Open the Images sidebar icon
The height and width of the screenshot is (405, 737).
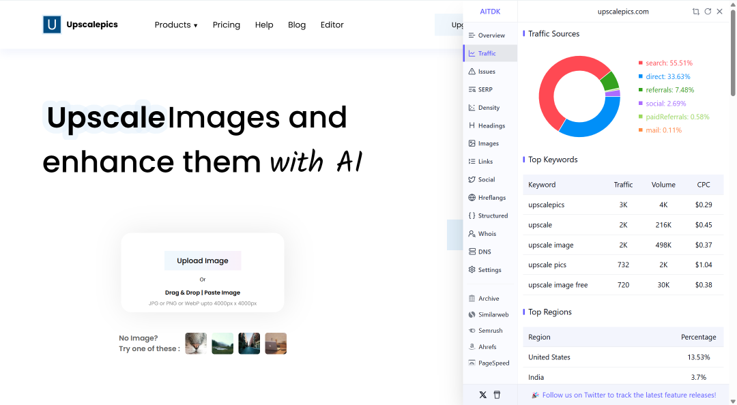pos(472,143)
